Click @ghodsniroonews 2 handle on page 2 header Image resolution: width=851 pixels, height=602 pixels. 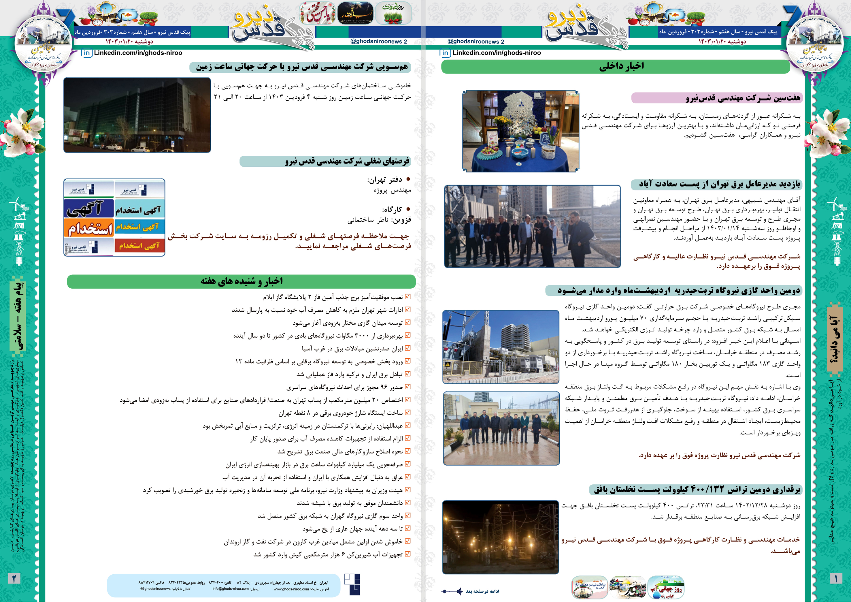click(378, 42)
